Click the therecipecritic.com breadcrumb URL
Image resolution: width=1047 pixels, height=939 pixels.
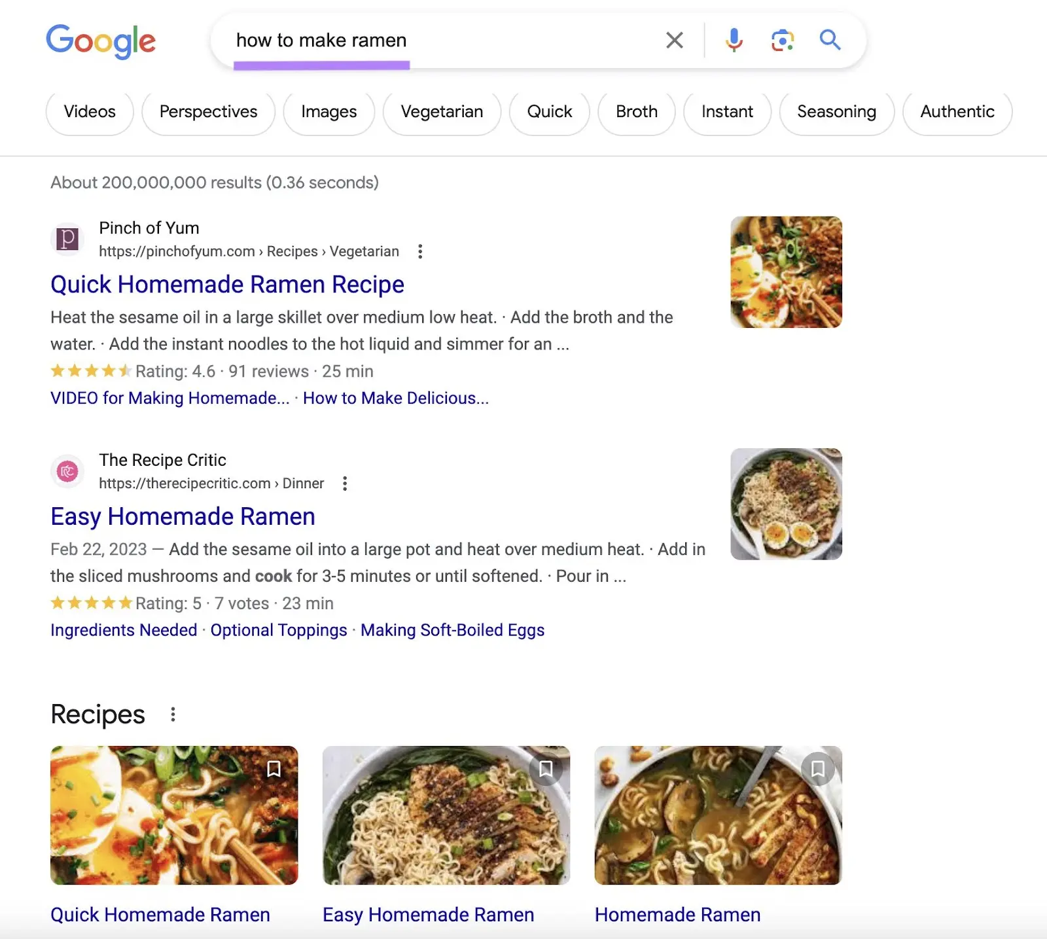click(211, 484)
